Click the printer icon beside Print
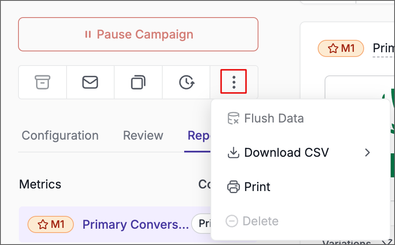This screenshot has width=395, height=245. pos(234,187)
